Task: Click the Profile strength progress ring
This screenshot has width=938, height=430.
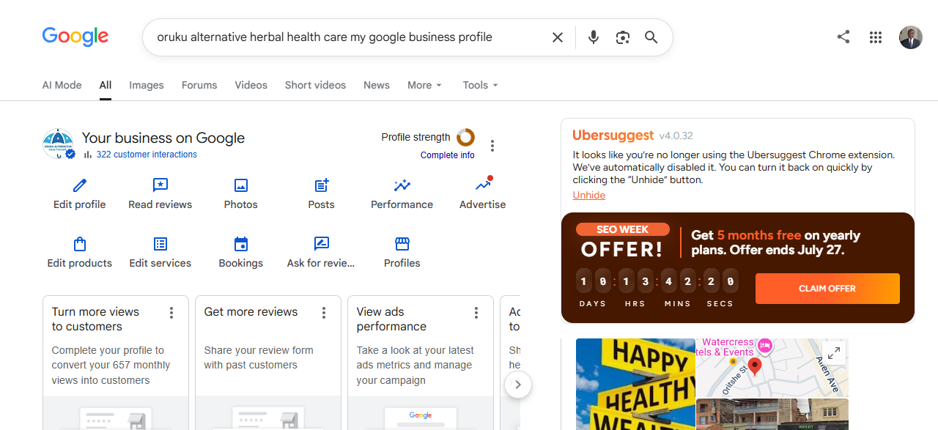Action: pos(465,137)
